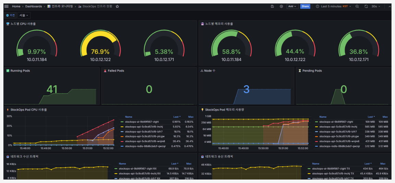Image resolution: width=395 pixels, height=183 pixels.
Task: Click the Running Pods value 41
Action: pyautogui.click(x=52, y=89)
